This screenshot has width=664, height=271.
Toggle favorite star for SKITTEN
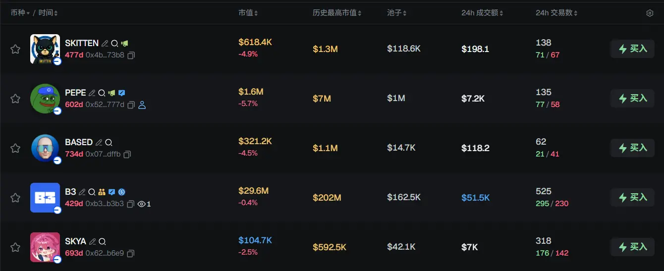pyautogui.click(x=15, y=49)
